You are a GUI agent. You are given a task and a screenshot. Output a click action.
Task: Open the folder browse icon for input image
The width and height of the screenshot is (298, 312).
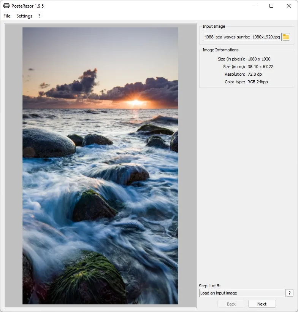286,37
